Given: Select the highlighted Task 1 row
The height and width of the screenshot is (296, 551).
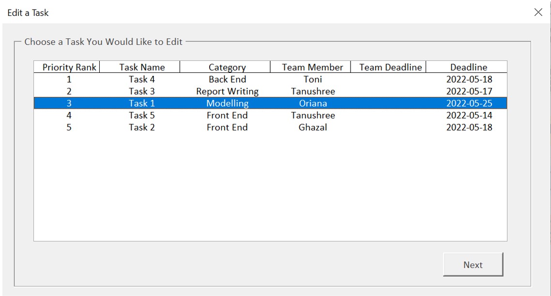Looking at the screenshot, I should click(141, 103).
